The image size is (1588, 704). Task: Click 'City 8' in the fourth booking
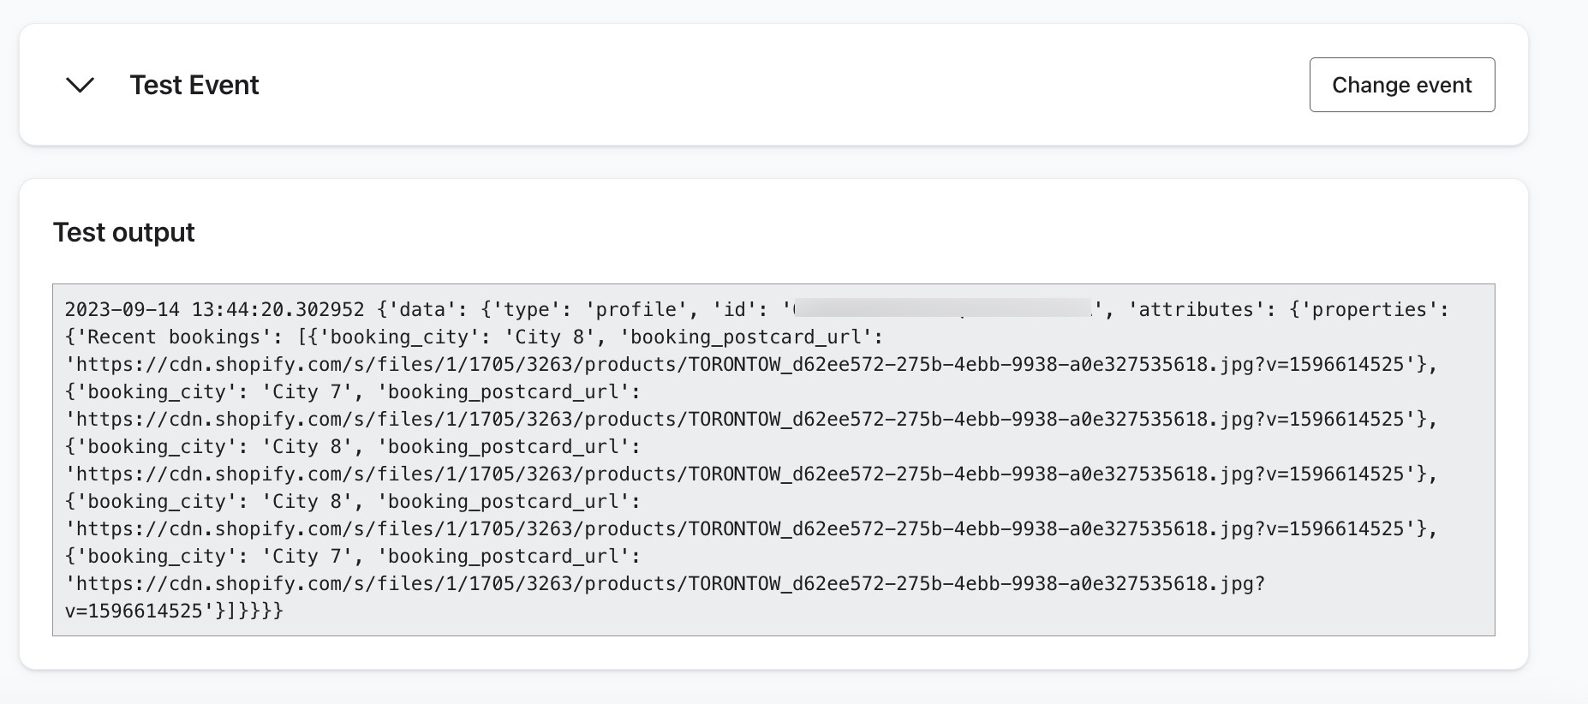(307, 502)
